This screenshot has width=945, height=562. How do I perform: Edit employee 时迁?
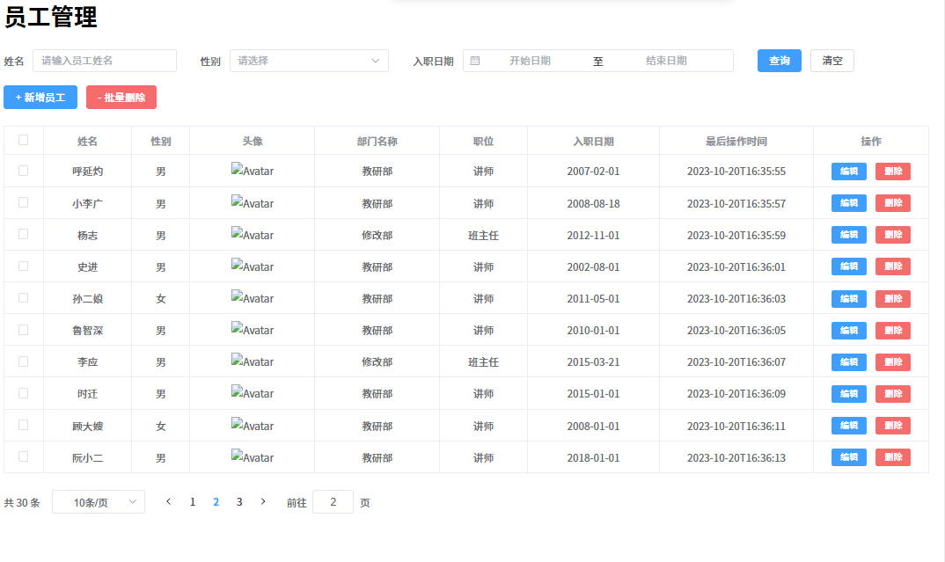click(x=848, y=394)
